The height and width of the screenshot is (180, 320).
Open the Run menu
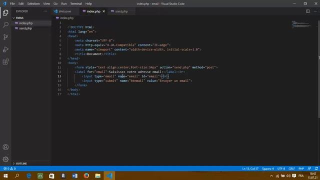(x=64, y=3)
